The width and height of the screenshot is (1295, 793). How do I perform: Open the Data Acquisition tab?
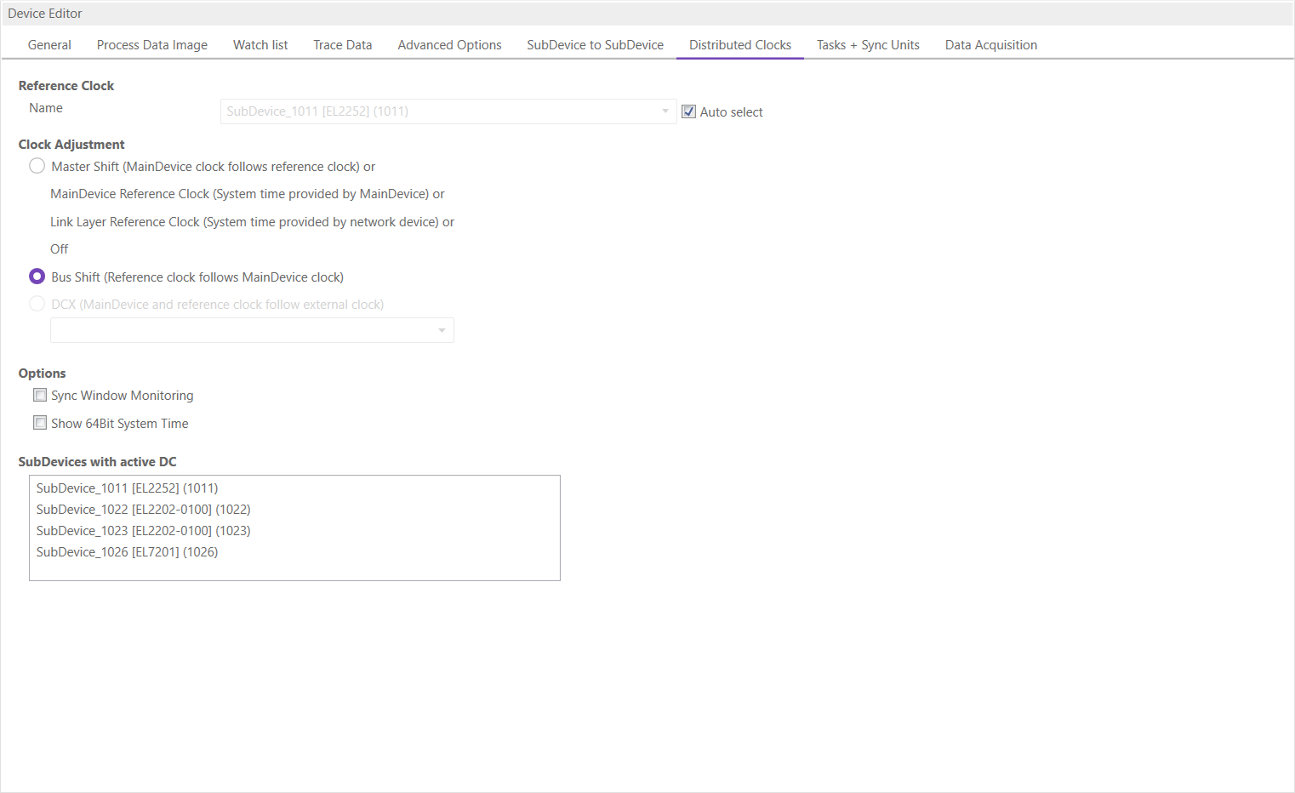click(990, 45)
